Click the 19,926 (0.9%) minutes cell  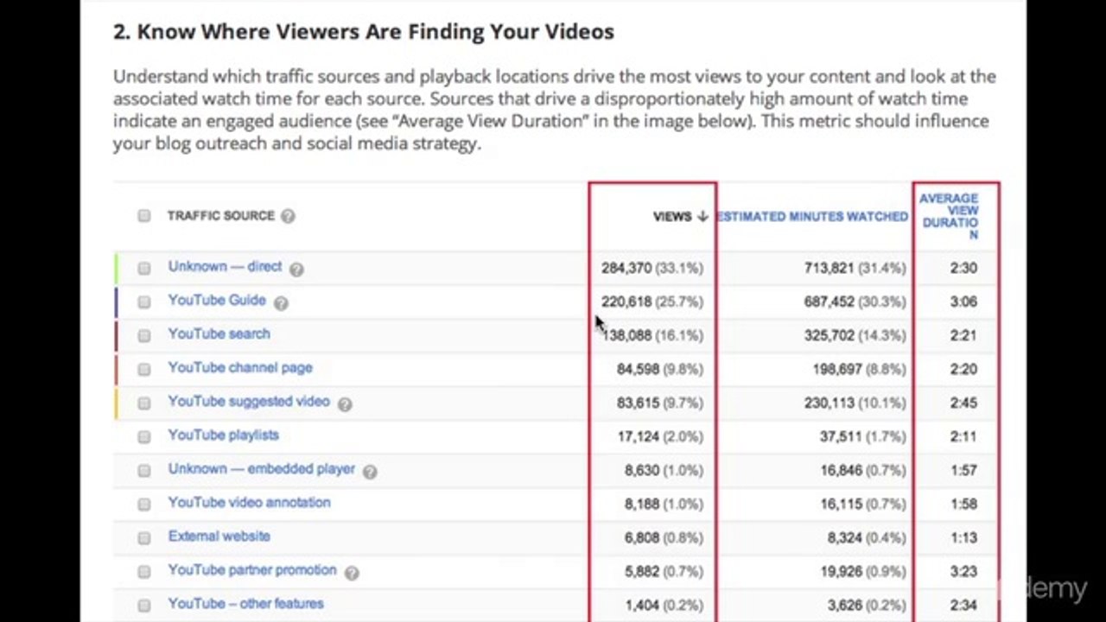(x=863, y=571)
